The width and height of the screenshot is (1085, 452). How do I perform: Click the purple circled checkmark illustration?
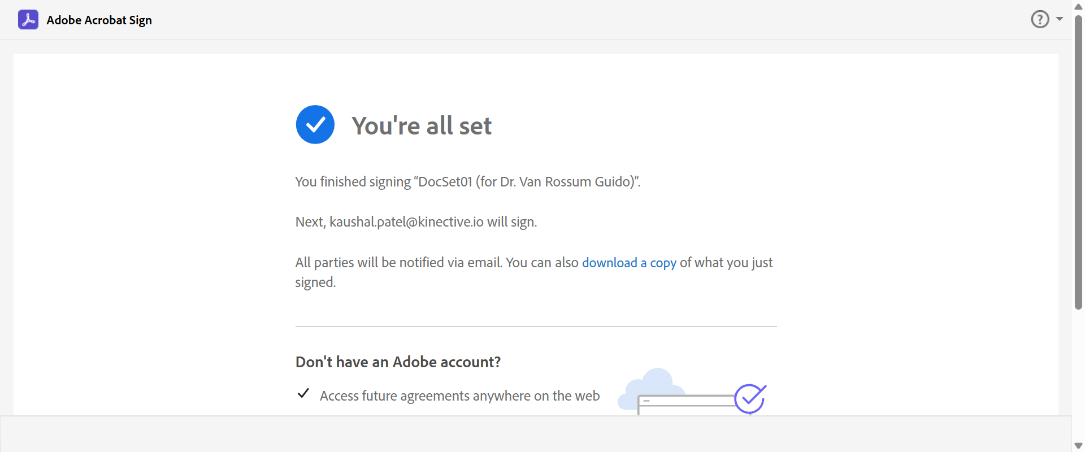point(750,398)
